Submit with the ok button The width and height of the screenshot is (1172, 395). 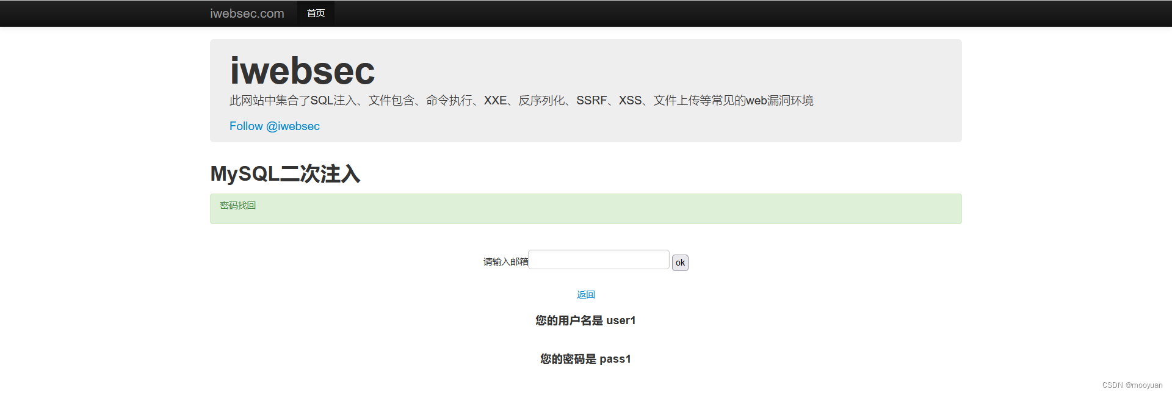pyautogui.click(x=680, y=263)
